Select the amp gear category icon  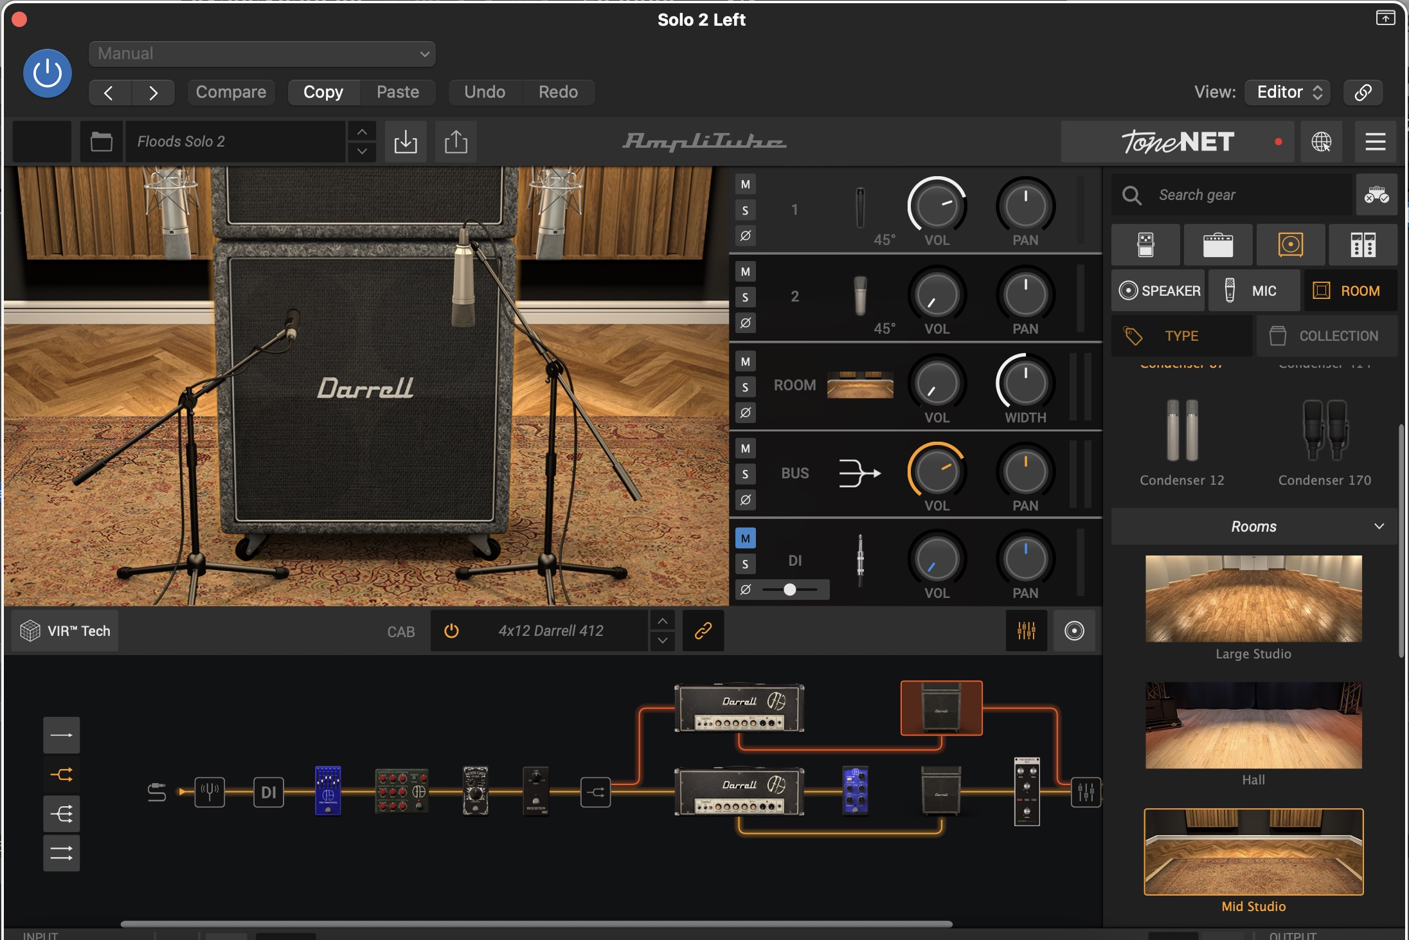click(1218, 245)
